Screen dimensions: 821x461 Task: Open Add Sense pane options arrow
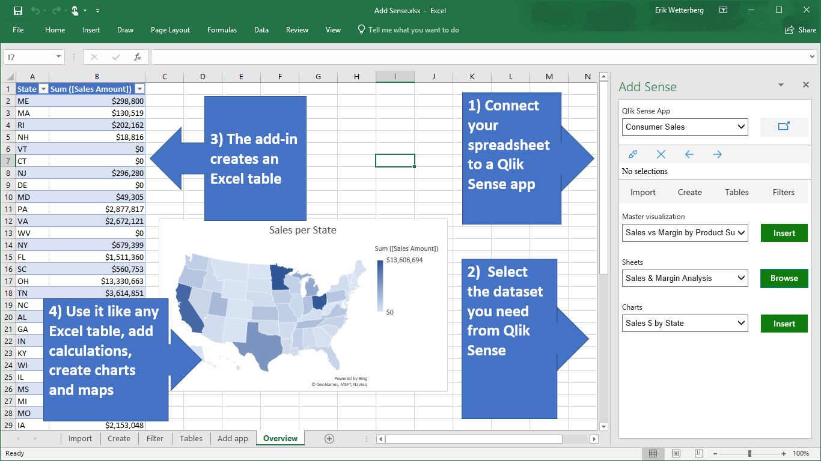781,86
